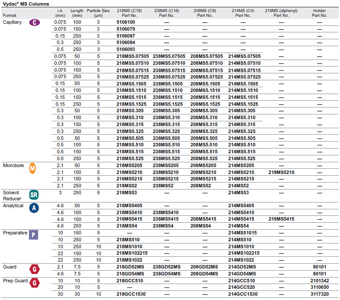
Task: Select part number 214MS1010
Action: (241, 246)
